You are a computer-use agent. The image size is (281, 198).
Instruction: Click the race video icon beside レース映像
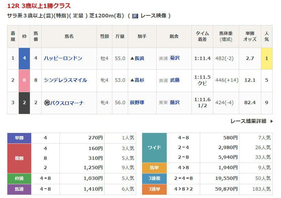(135, 16)
